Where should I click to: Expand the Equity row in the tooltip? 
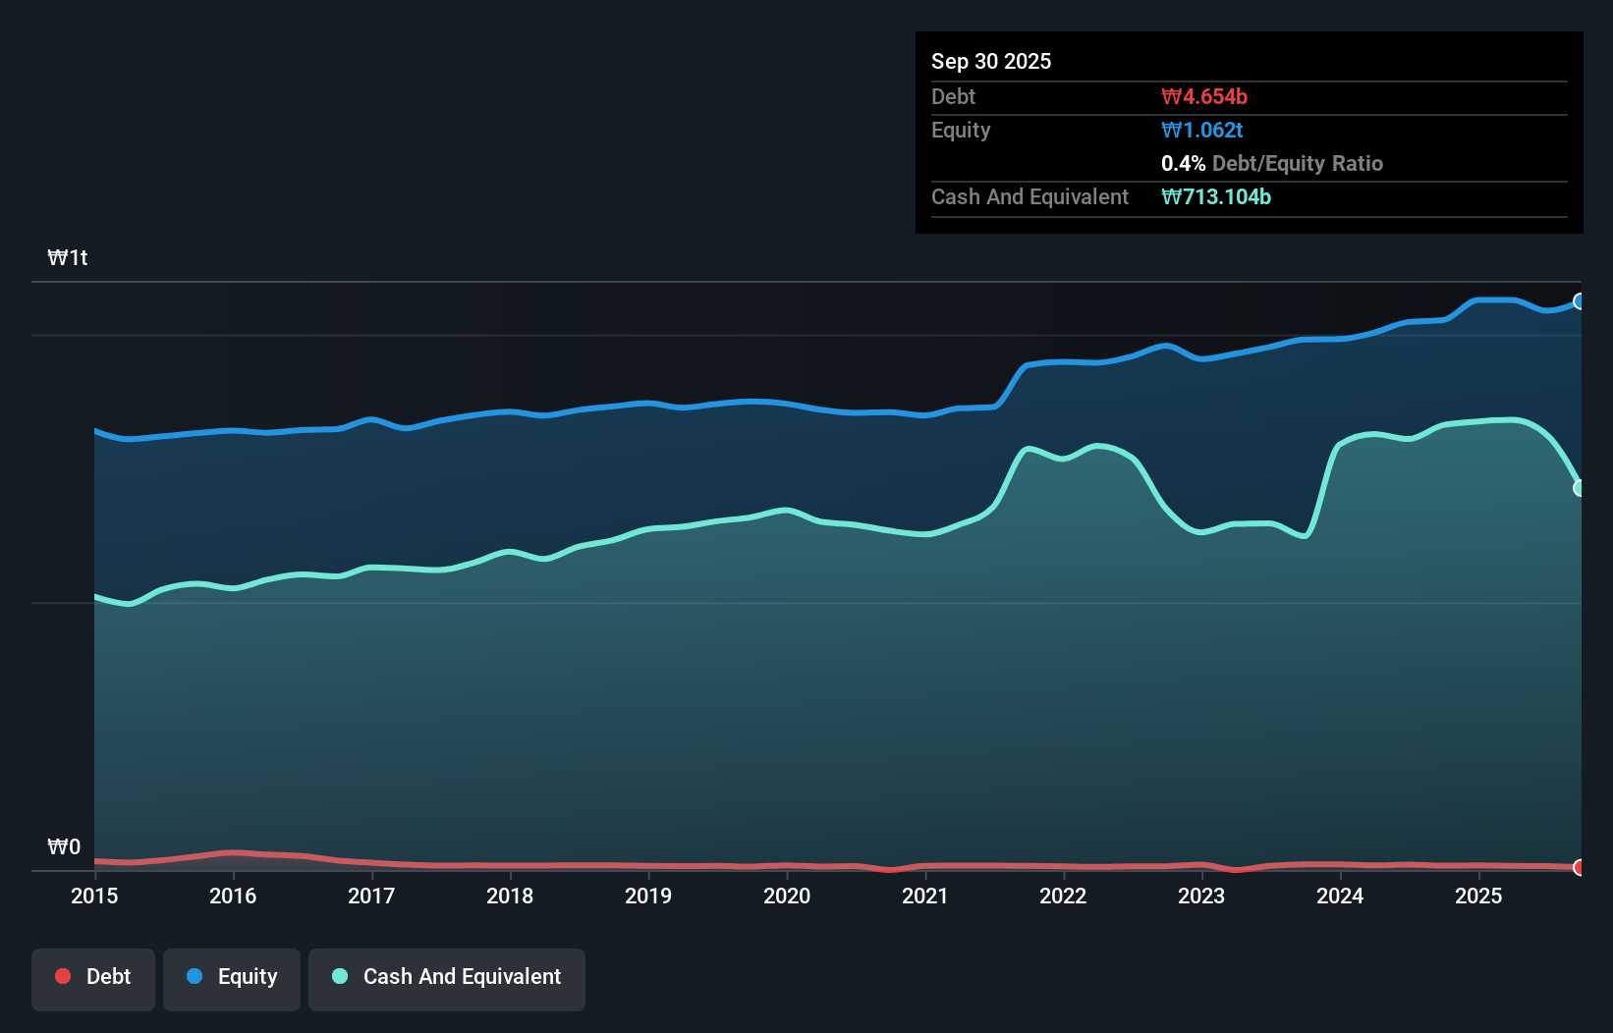coord(961,130)
